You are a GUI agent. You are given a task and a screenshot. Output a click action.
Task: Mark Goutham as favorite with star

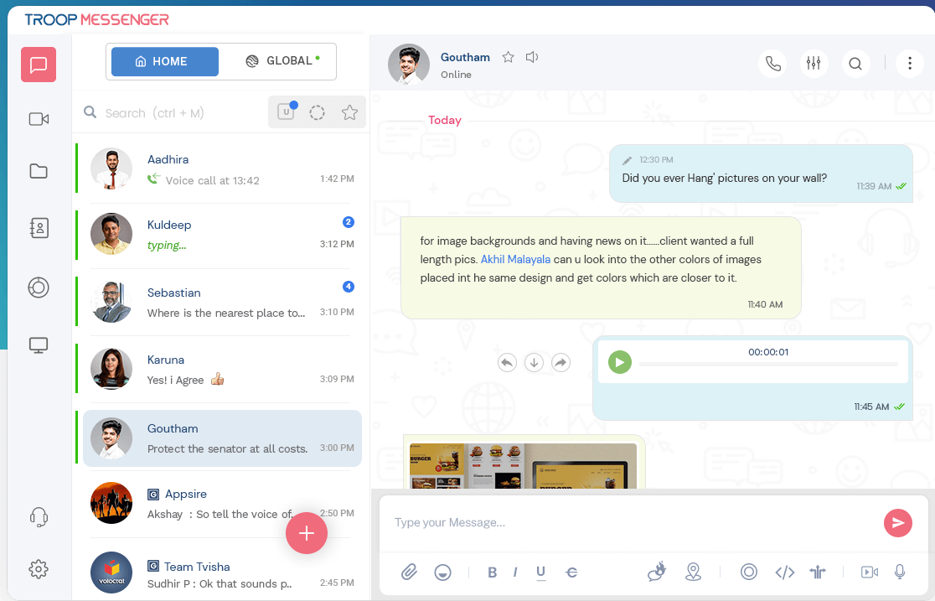pos(508,57)
